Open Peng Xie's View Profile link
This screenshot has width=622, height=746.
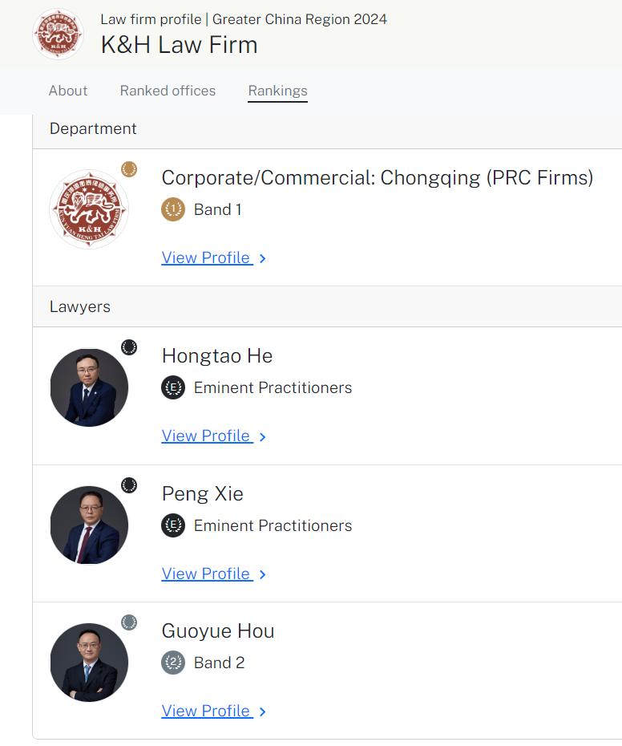(x=207, y=574)
